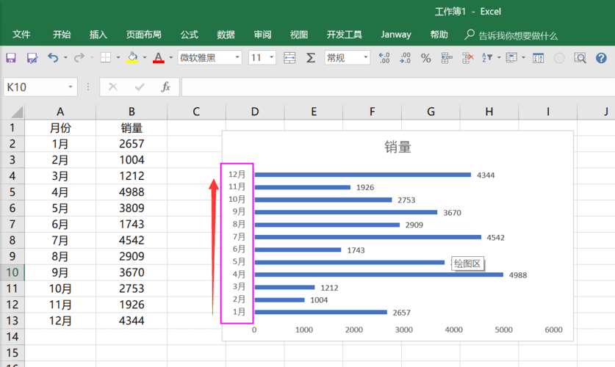Click the insert function fx icon
This screenshot has height=367, width=615.
point(165,87)
